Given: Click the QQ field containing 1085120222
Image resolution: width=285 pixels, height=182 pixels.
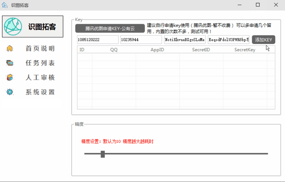Looking at the screenshot, I should tap(98, 40).
